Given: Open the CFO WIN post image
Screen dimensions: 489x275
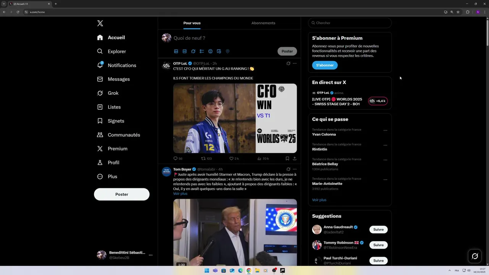Looking at the screenshot, I should (235, 118).
